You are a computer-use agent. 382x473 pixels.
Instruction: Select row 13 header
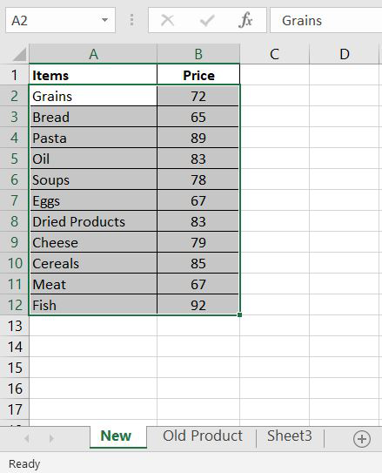15,326
